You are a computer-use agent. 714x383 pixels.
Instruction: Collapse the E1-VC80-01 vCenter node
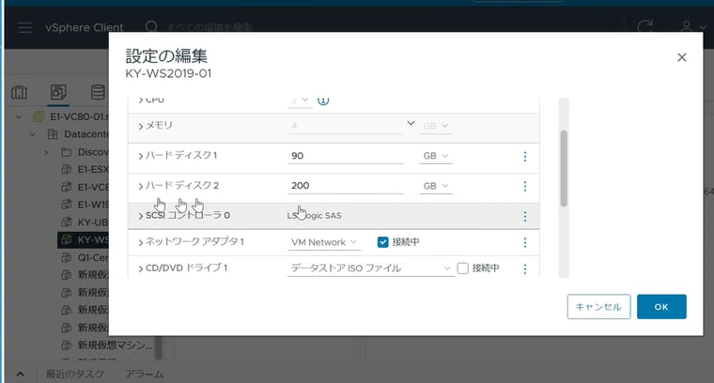point(19,117)
